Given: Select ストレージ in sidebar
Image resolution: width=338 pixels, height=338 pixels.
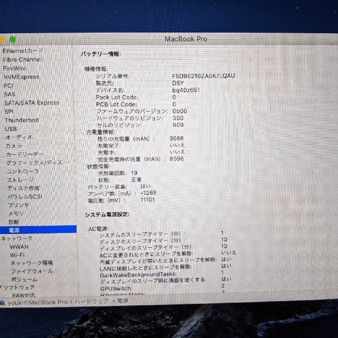Looking at the screenshot, I should pyautogui.click(x=21, y=180).
